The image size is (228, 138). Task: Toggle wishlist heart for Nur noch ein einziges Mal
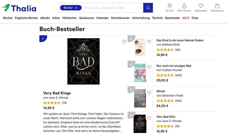(x=149, y=67)
